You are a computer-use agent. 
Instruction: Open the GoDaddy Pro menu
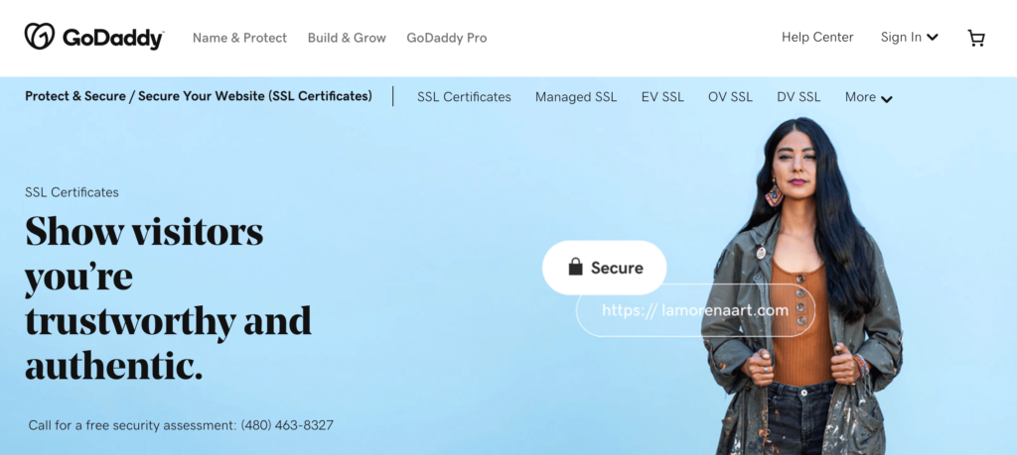446,39
